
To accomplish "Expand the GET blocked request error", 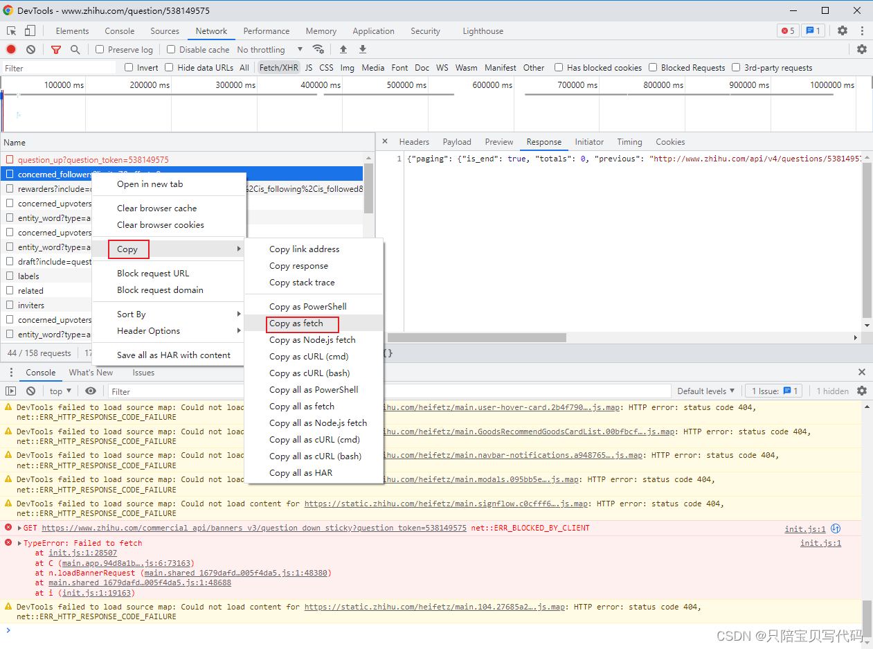I will [19, 528].
